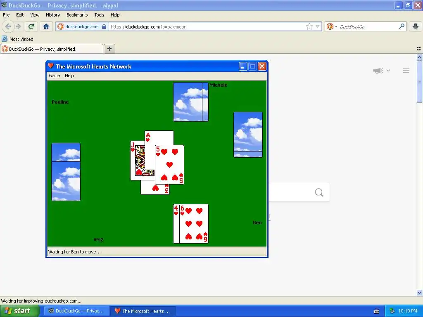Select the DuckDuckGo — Privacy, simplified tab
The height and width of the screenshot is (317, 423).
[x=52, y=49]
